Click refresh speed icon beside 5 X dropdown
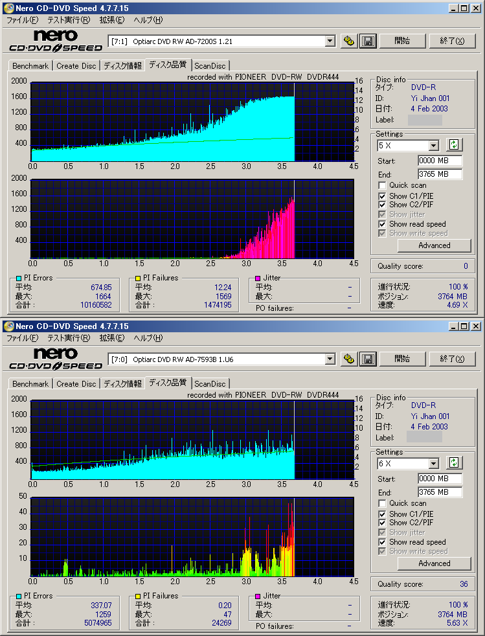This screenshot has height=636, width=485. click(x=454, y=145)
